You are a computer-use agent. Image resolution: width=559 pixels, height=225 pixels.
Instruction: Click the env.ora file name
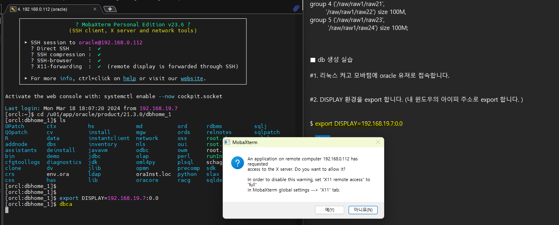tap(58, 174)
